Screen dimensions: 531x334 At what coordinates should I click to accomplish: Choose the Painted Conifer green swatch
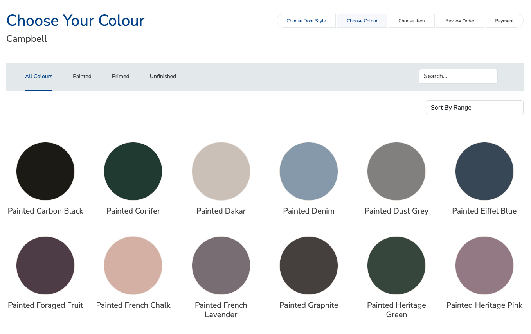133,171
